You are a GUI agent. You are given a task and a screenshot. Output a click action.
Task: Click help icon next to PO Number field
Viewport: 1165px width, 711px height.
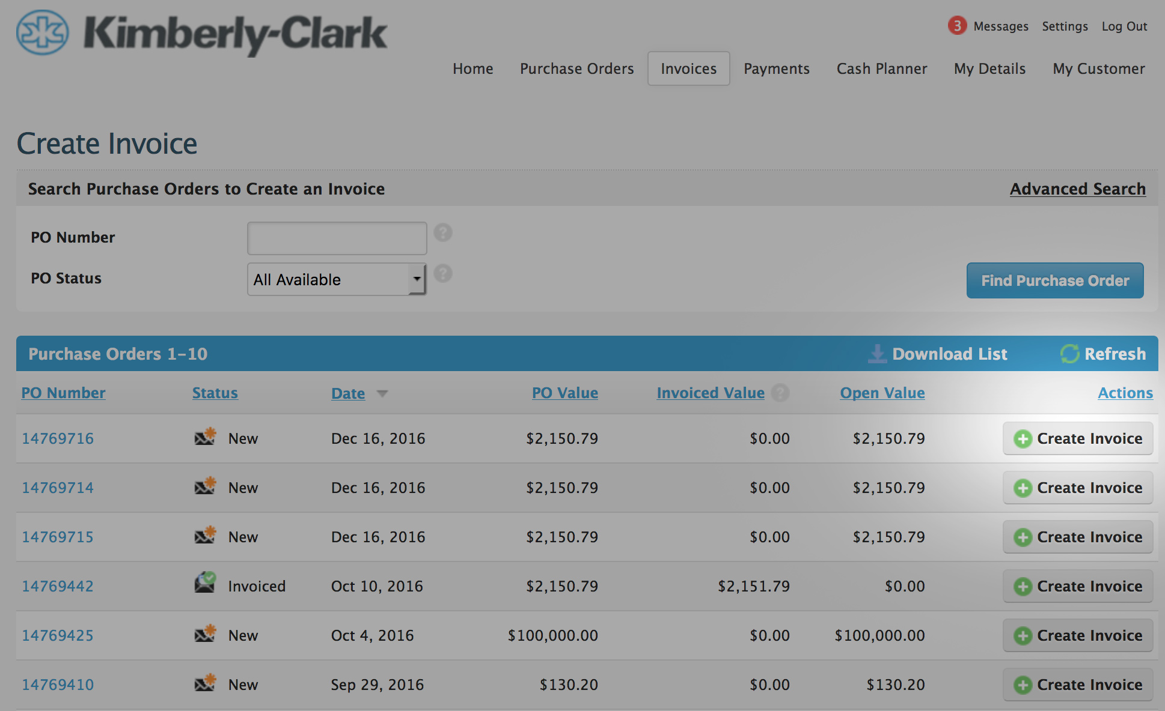click(x=443, y=232)
